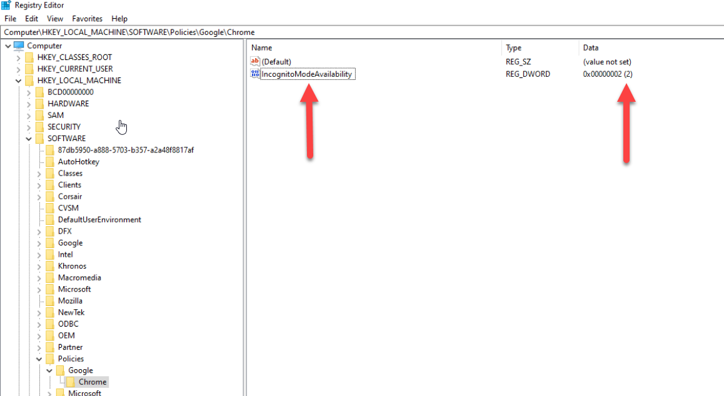
Task: Open the Edit menu
Action: pyautogui.click(x=31, y=19)
